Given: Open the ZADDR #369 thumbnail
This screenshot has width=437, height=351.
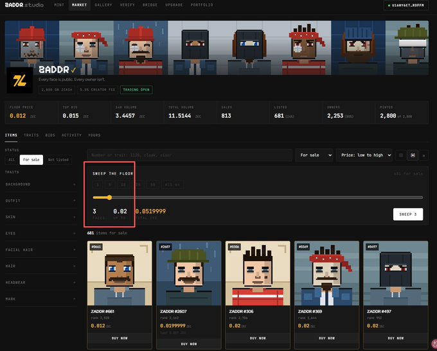Looking at the screenshot, I should click(326, 273).
